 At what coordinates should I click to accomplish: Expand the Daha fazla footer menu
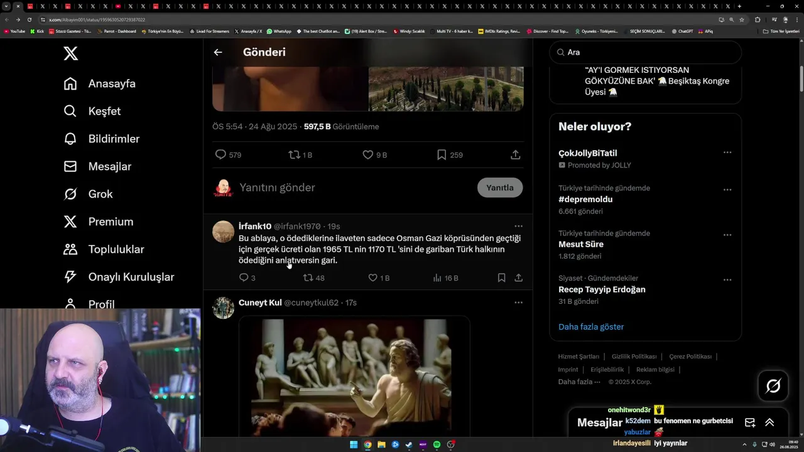point(579,382)
